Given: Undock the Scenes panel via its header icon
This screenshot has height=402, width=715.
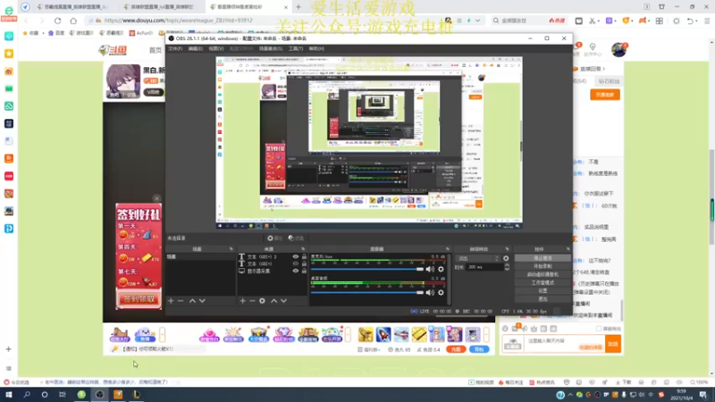Looking at the screenshot, I should point(231,249).
